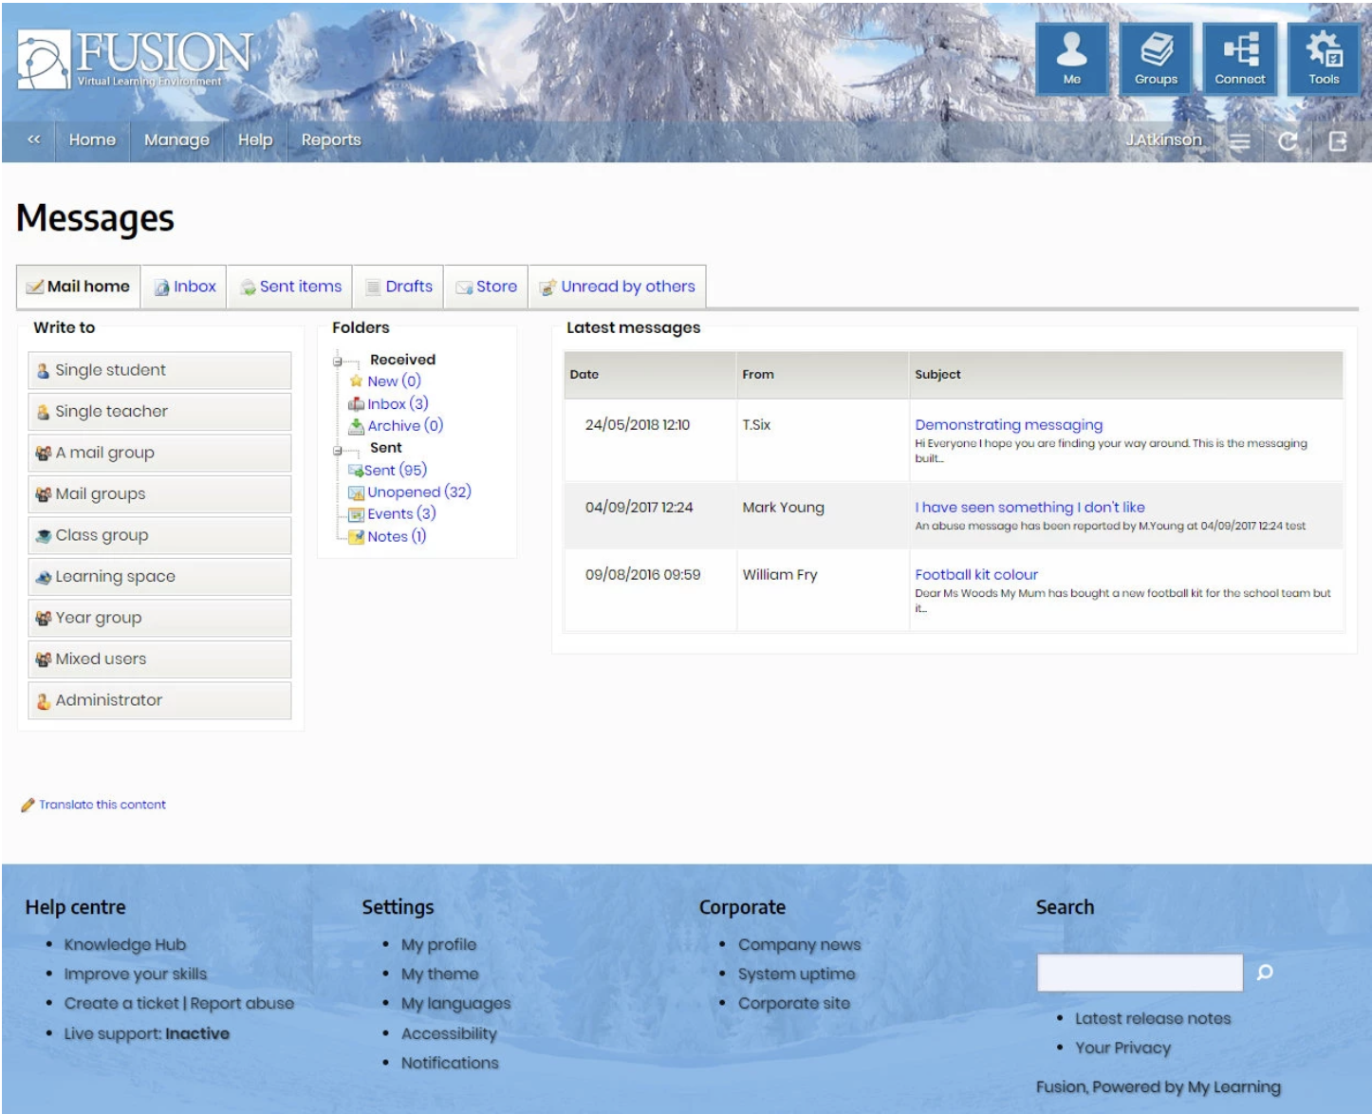This screenshot has height=1114, width=1372.
Task: Switch to the Inbox tab
Action: (185, 287)
